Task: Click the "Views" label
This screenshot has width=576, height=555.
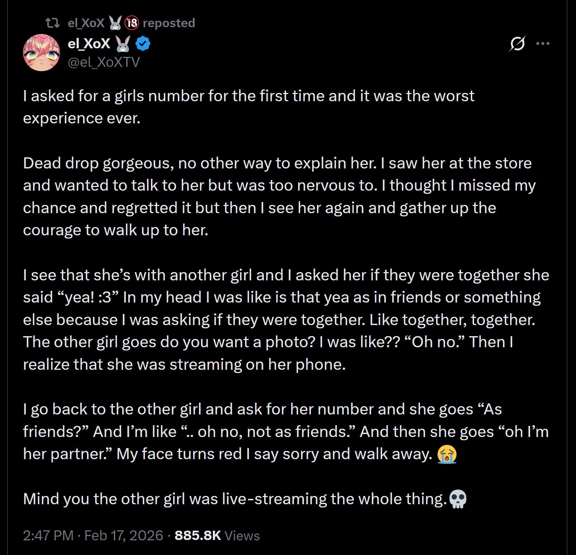Action: (242, 536)
